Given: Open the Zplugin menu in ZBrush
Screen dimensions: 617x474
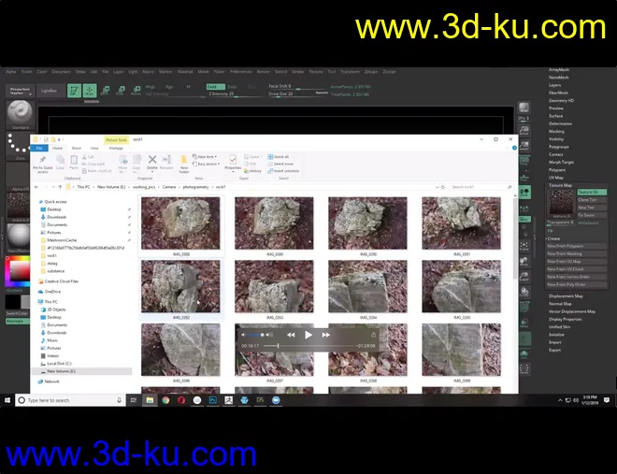Looking at the screenshot, I should (x=371, y=72).
